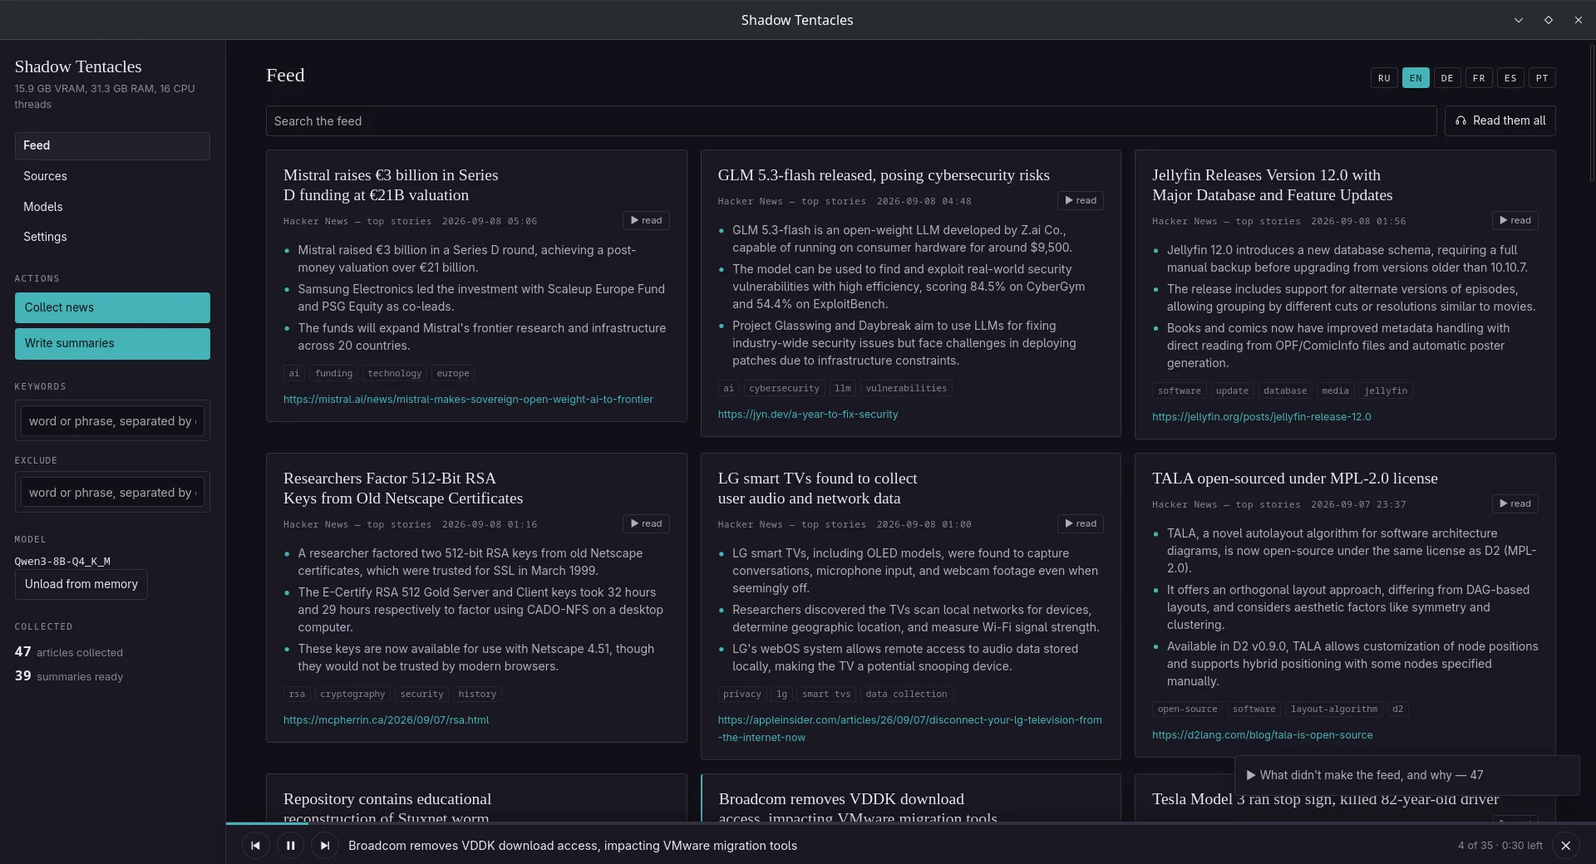Screen dimensions: 1596x864
Task: Click the Broadcom removes VDDK card headline
Action: click(858, 808)
